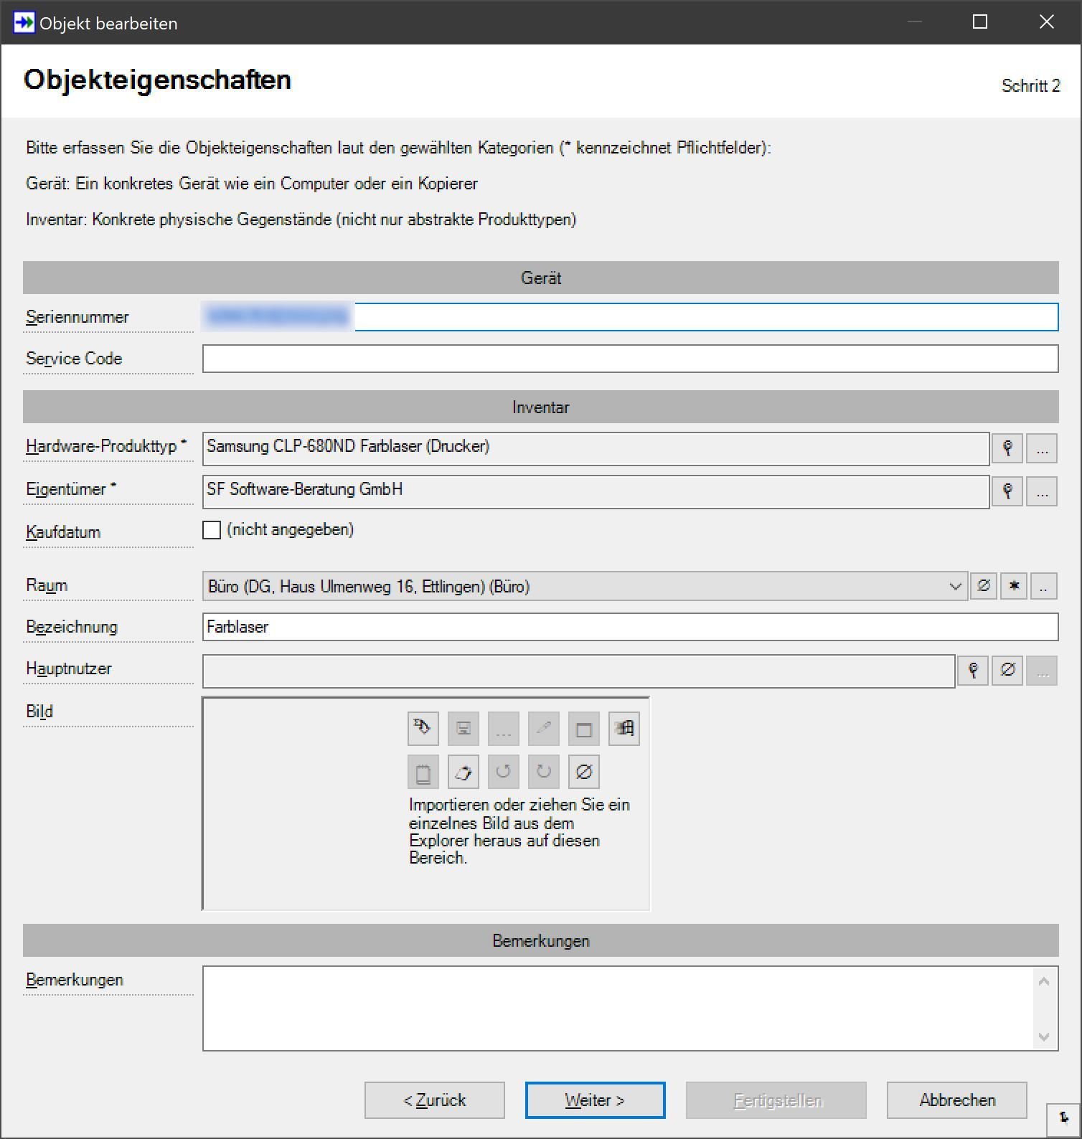Clear the Raum selection with the empty-set icon
Viewport: 1082px width, 1139px height.
[984, 586]
